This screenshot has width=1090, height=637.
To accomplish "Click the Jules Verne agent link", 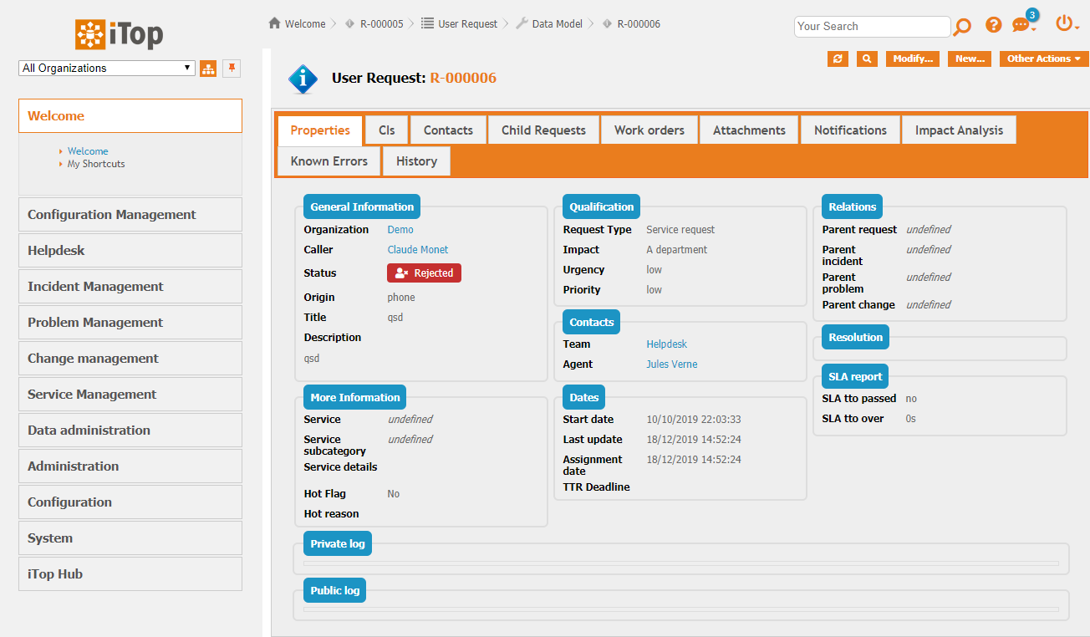I will (671, 364).
